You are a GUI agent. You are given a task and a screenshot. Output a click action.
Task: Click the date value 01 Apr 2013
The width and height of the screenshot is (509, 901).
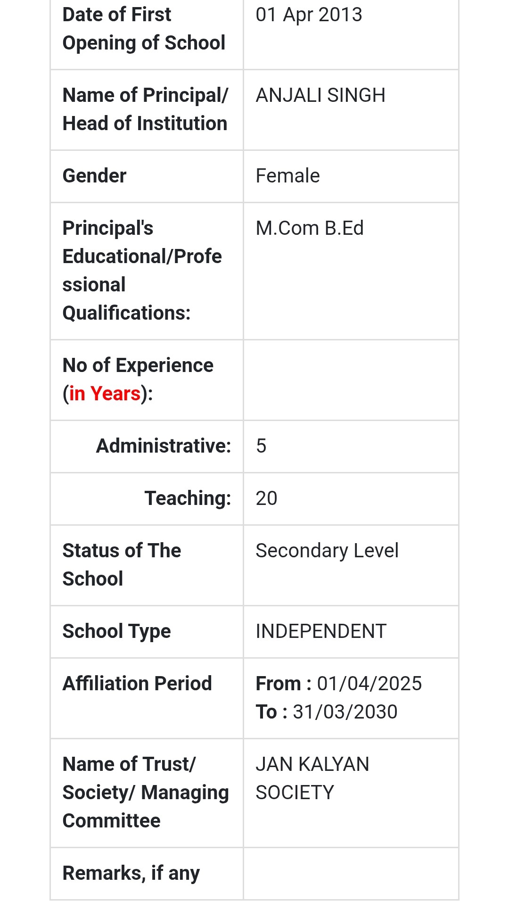pos(309,15)
